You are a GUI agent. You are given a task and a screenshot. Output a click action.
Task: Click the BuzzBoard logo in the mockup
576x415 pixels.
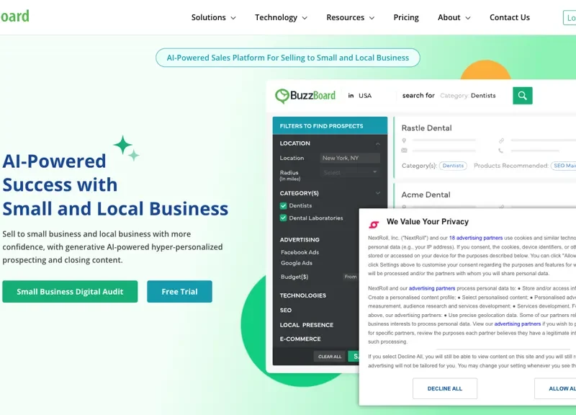(305, 96)
